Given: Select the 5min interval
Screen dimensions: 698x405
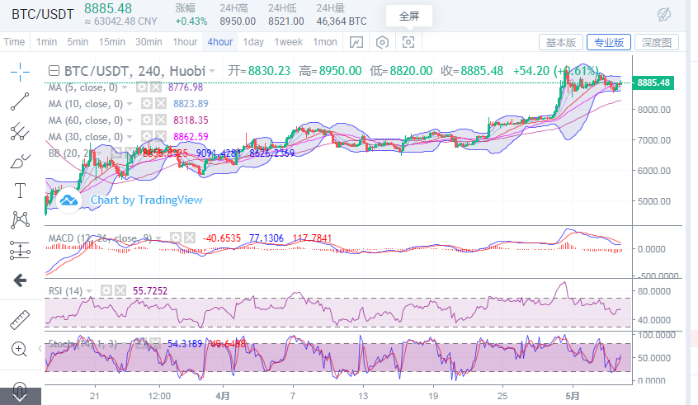Looking at the screenshot, I should (x=78, y=42).
